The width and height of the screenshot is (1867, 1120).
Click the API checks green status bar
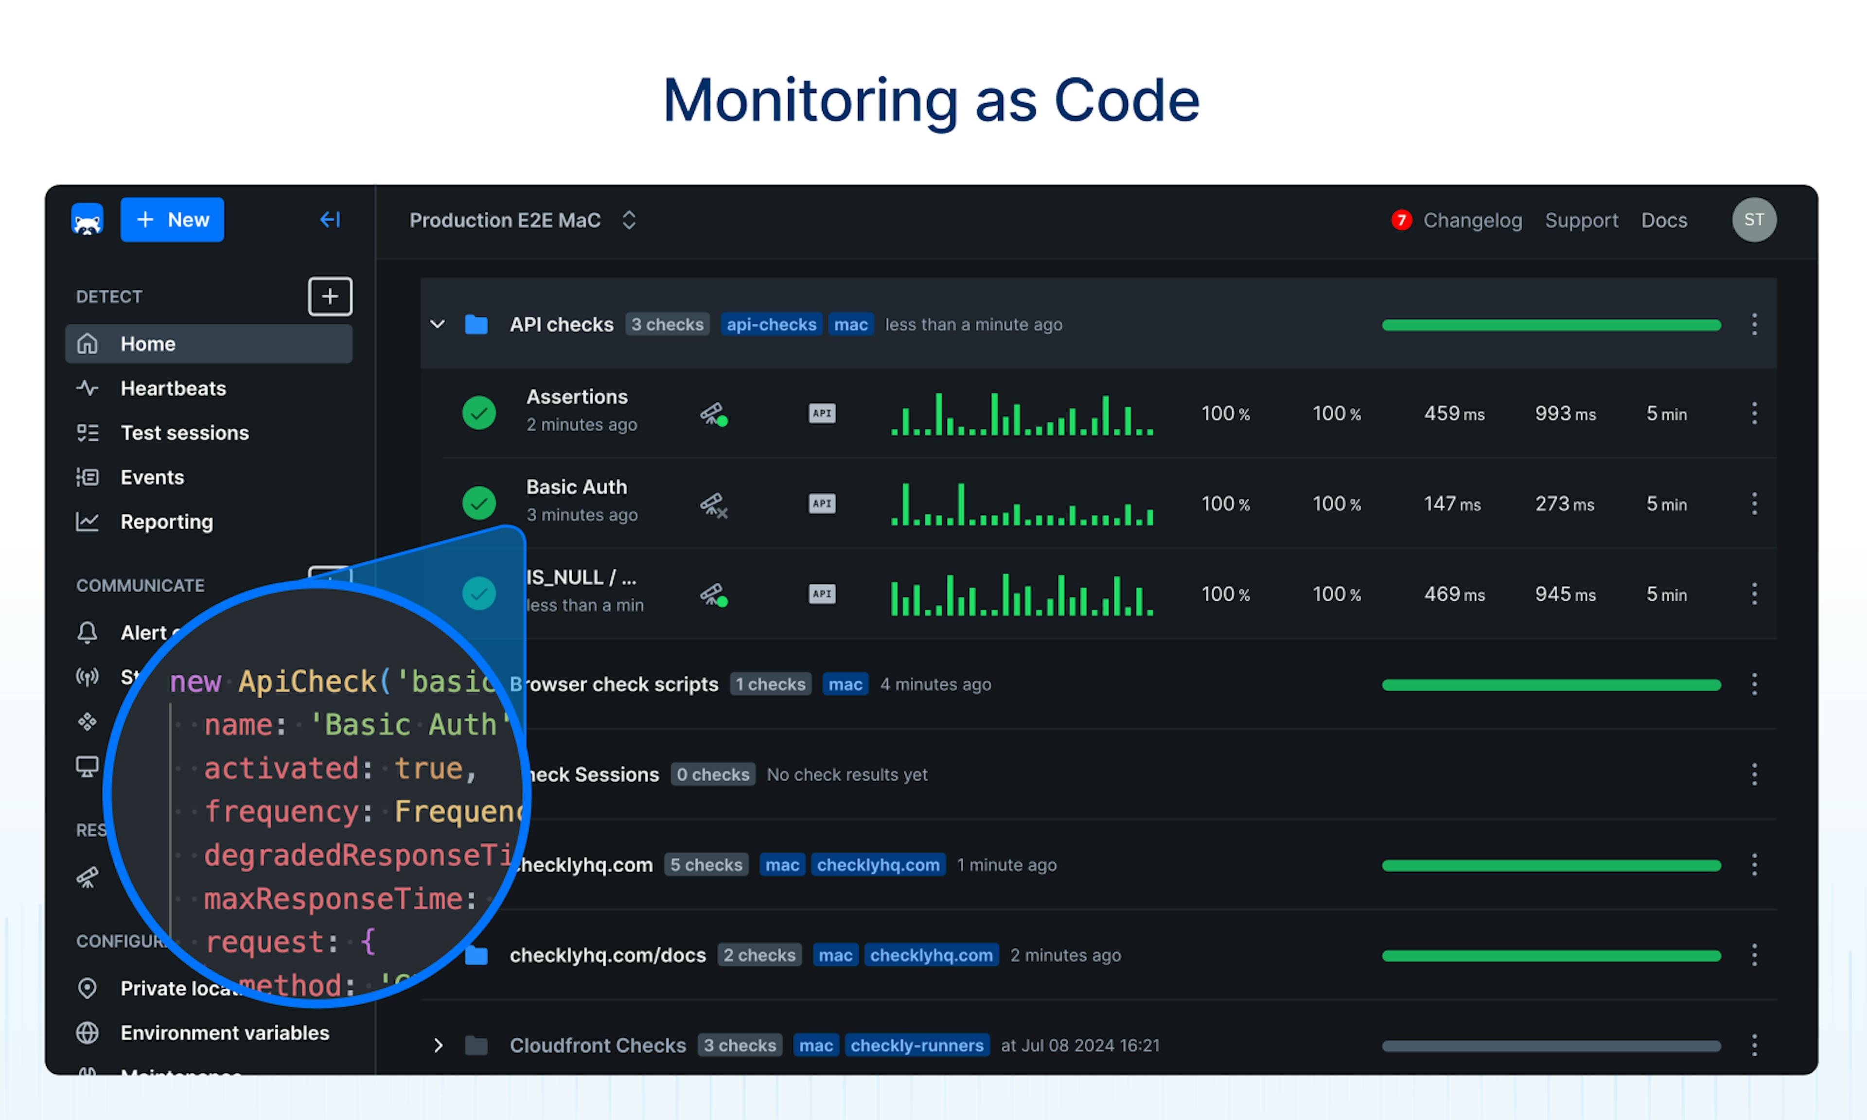click(x=1551, y=325)
